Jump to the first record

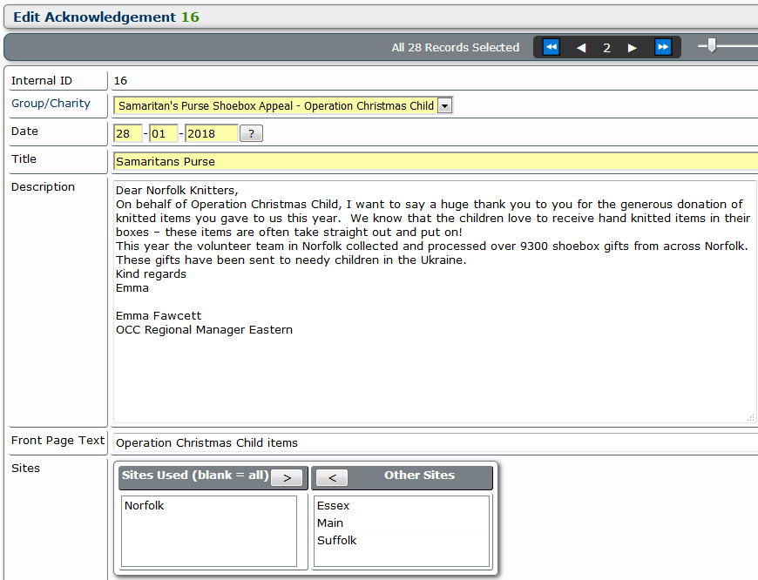[552, 47]
